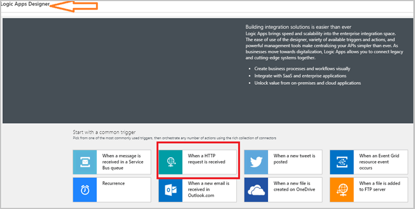
Task: Pick 'When a new file is created on OneDrive' label
Action: coord(294,186)
